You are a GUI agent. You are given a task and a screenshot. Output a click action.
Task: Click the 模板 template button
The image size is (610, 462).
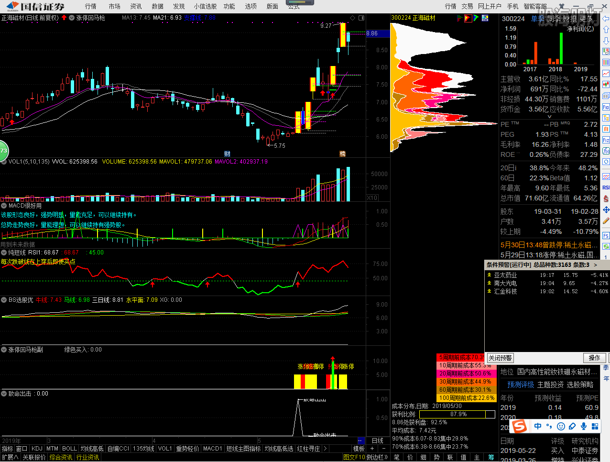coord(359,449)
